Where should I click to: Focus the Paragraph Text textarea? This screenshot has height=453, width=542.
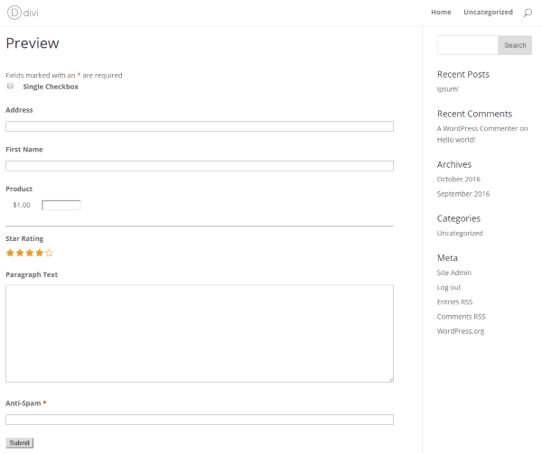click(199, 334)
